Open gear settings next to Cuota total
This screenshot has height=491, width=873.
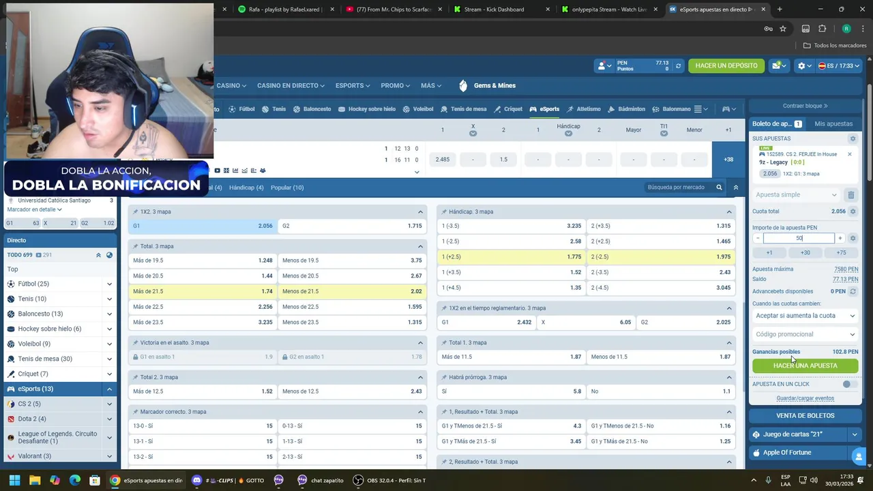point(853,211)
